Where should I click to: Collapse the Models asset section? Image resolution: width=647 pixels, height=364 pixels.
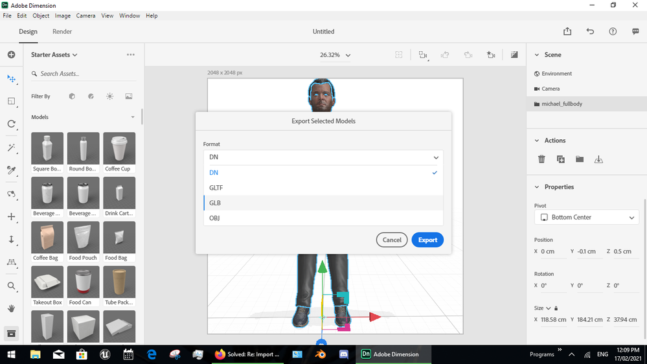(133, 117)
